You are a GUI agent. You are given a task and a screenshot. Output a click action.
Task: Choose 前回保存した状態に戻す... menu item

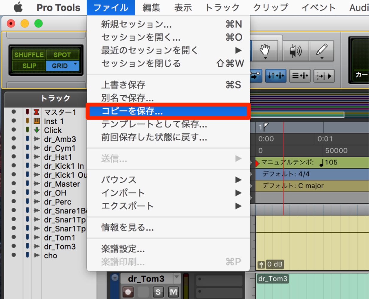click(168, 137)
